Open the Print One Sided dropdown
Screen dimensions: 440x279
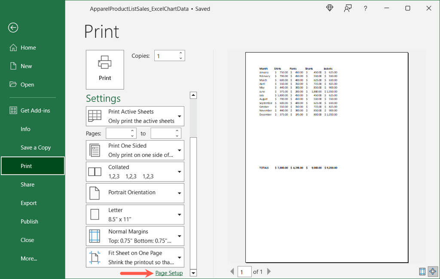click(135, 150)
